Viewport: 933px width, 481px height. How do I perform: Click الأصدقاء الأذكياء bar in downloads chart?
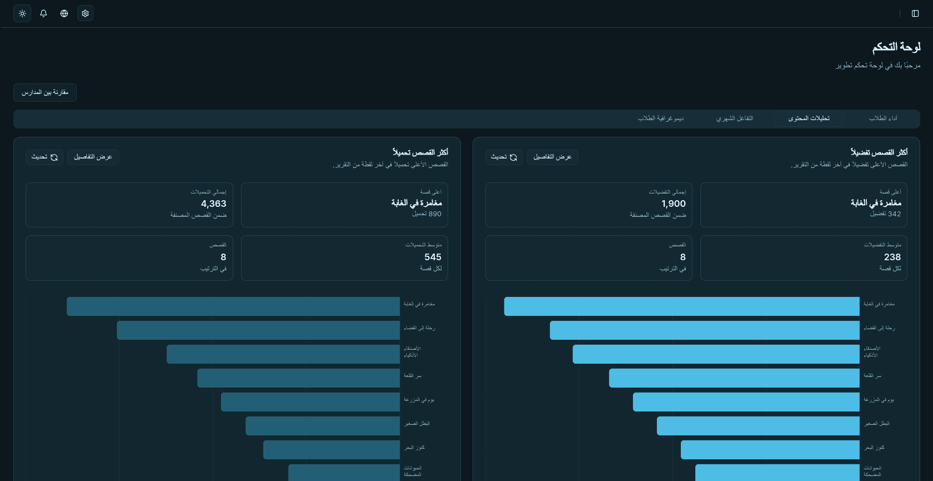283,354
